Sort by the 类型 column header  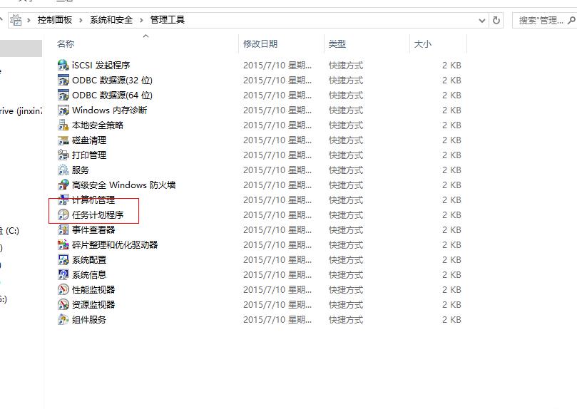click(367, 43)
